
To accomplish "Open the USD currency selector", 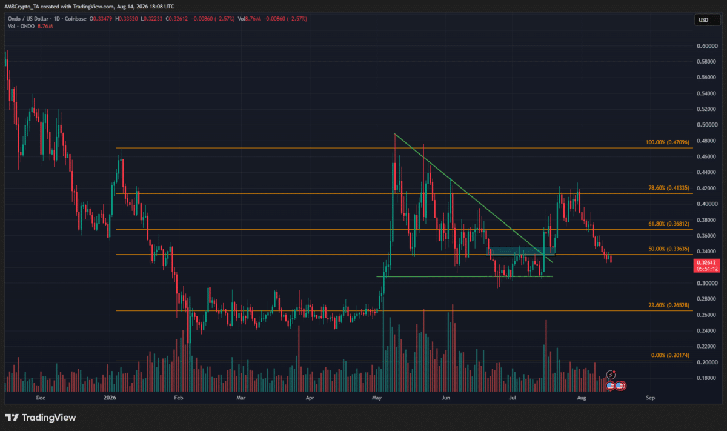I will (x=703, y=20).
